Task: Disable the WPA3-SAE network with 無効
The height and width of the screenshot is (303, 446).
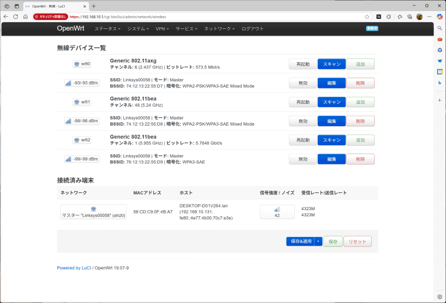Action: 303,159
